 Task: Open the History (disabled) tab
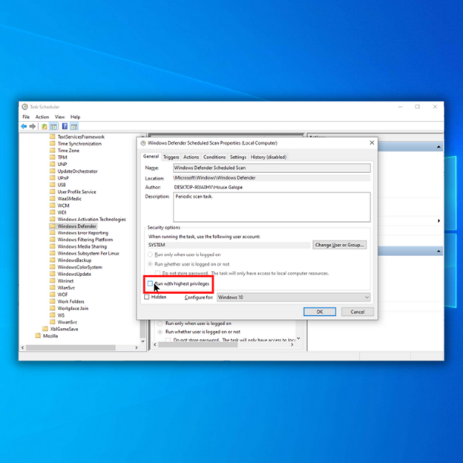coord(269,157)
